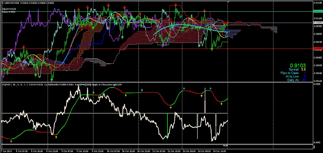323x153 pixels.
Task: Select yellow up arrow below 11 Oct 15:30 trough
Action: (x=171, y=107)
